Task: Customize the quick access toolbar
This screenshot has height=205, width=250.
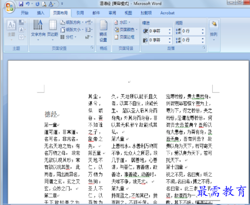Action: [62, 3]
